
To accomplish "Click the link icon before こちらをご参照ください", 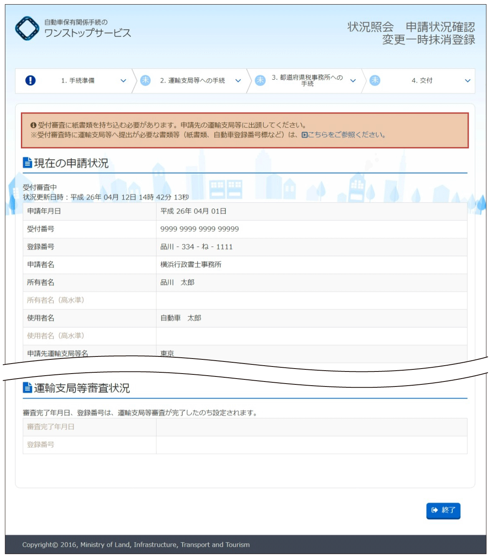I will pos(304,135).
